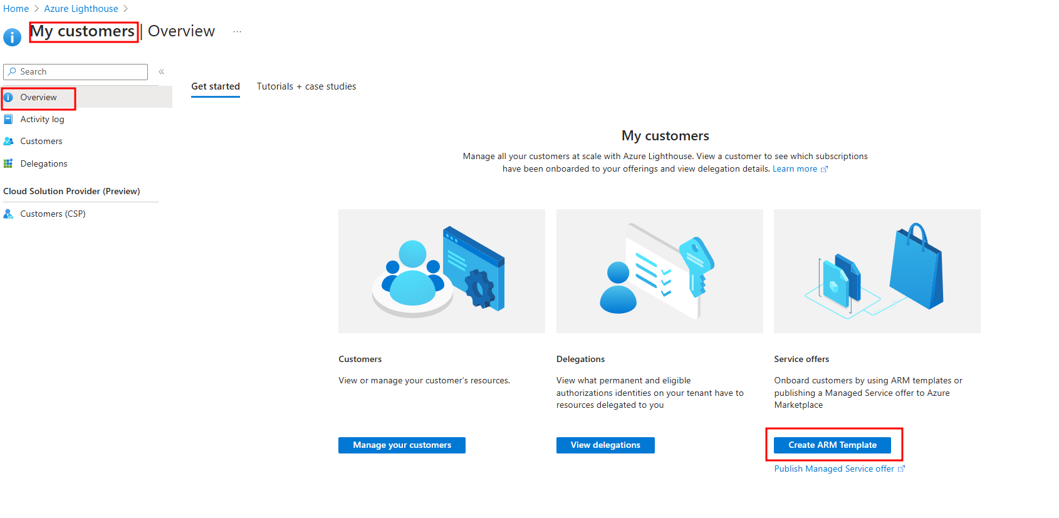Click the Customers people icon in sidebar
Image resolution: width=1059 pixels, height=518 pixels.
click(8, 141)
